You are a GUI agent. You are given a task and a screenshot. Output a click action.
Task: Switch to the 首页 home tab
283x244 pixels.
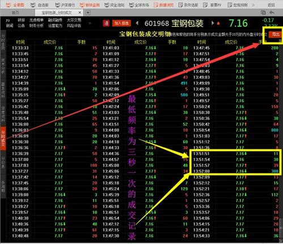click(15, 12)
